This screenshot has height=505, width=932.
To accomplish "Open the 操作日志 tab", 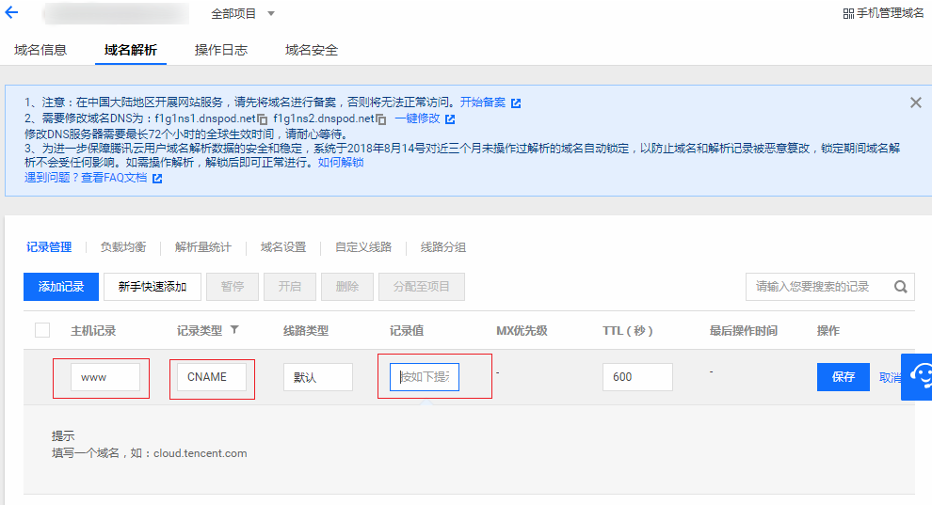I will 221,50.
